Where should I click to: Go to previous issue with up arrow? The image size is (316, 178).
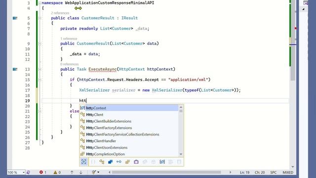[x=72, y=172]
